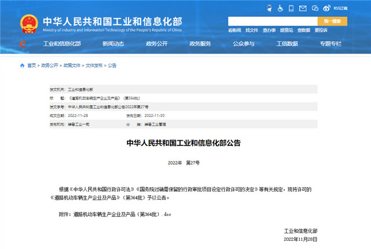Open 新闻动态 navigation menu
Viewport: 371px width, 249px height.
pos(113,43)
